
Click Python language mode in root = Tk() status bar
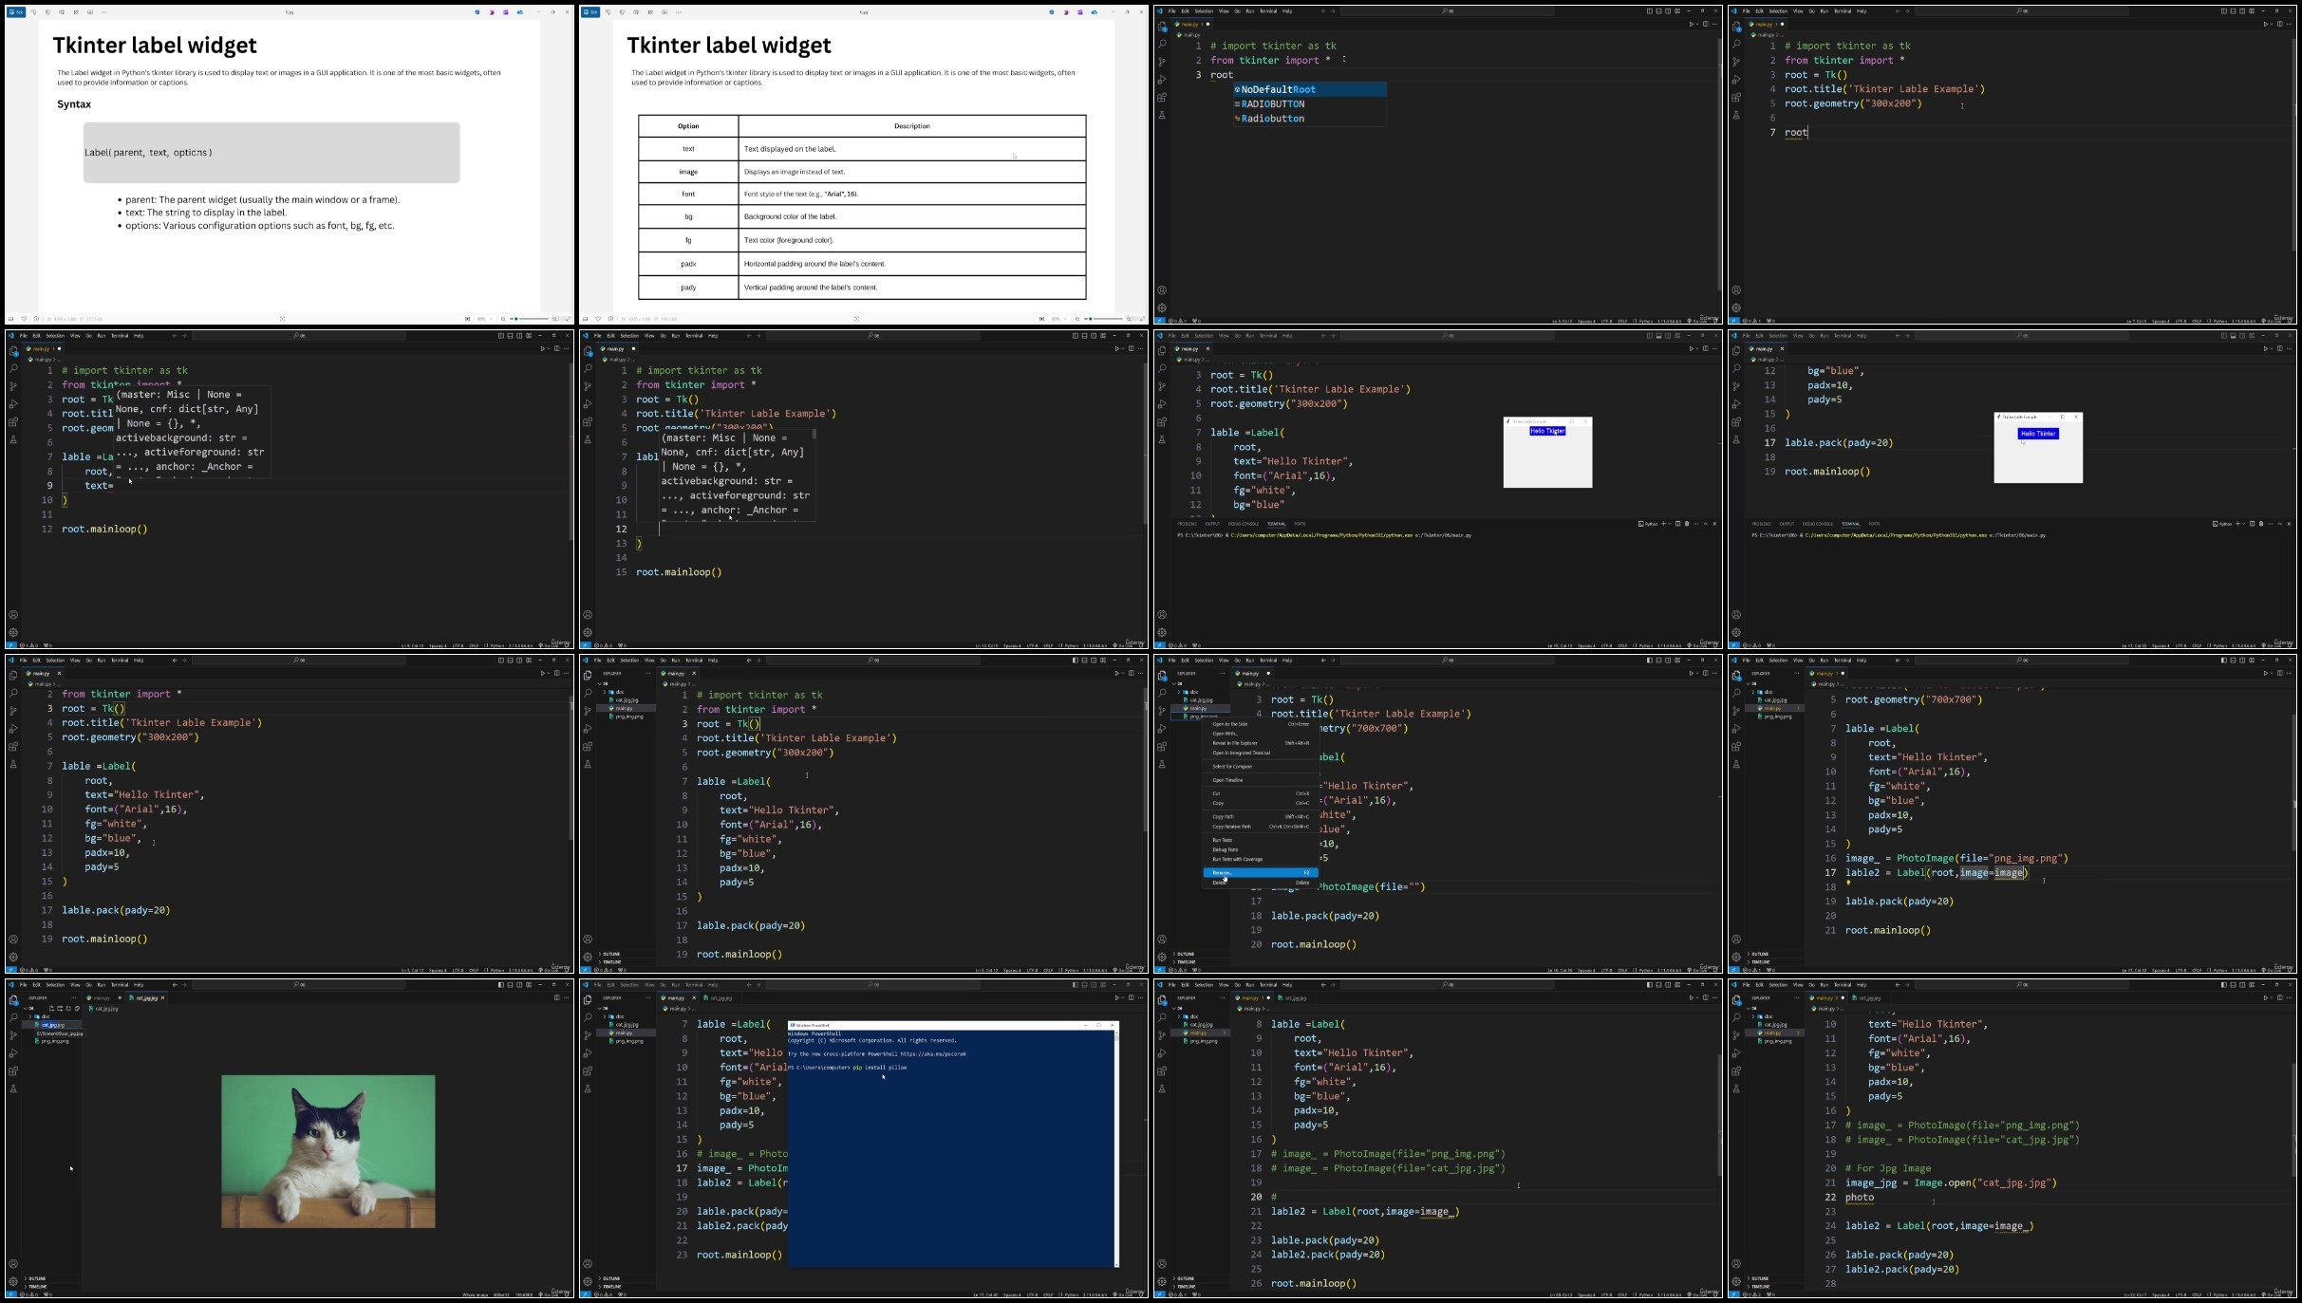[1646, 646]
